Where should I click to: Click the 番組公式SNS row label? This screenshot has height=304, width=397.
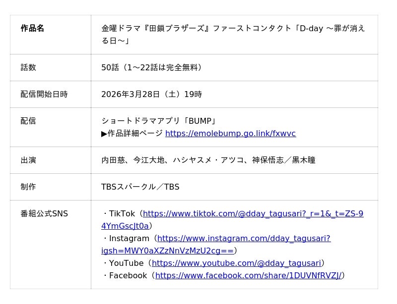pos(44,214)
